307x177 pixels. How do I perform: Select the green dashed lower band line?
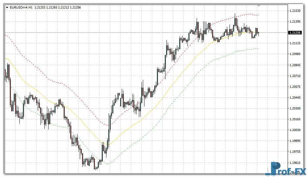click(x=148, y=131)
